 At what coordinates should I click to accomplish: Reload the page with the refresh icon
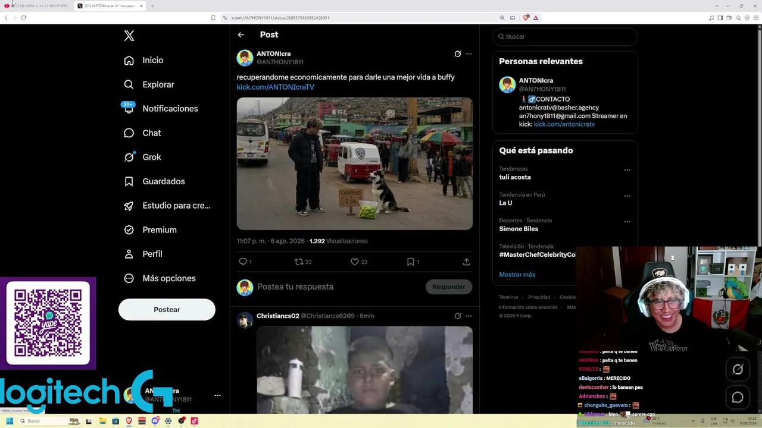click(24, 18)
